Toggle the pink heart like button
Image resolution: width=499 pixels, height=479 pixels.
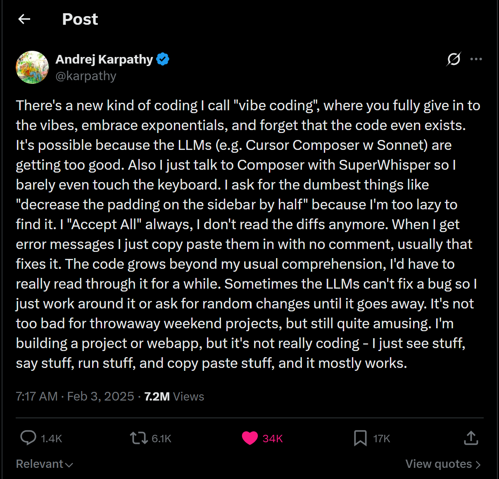[249, 438]
